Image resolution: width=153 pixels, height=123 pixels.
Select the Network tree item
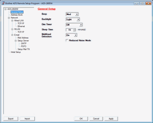click(x=14, y=18)
